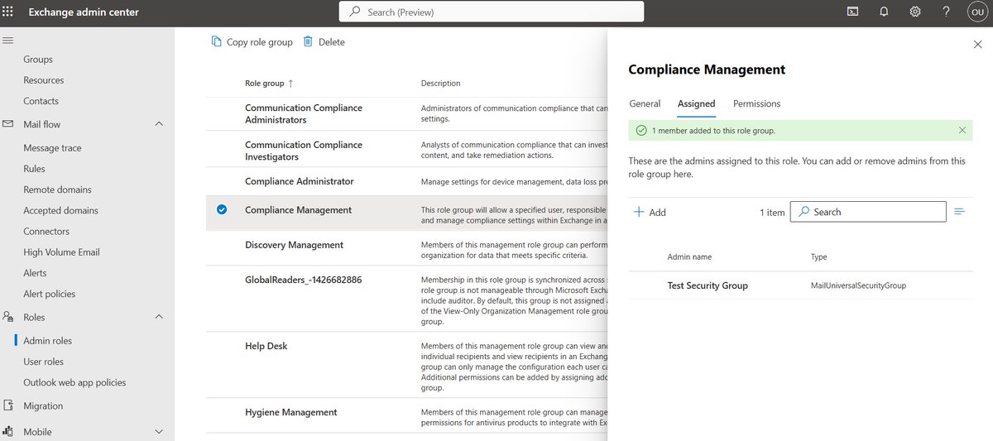Switch to the Permissions tab
The image size is (993, 441).
click(756, 103)
